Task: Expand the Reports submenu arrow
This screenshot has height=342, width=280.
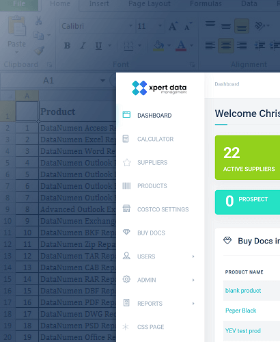Action: tap(193, 304)
